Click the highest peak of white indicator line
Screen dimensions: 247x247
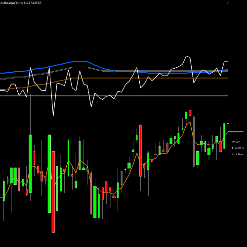[x=187, y=56]
